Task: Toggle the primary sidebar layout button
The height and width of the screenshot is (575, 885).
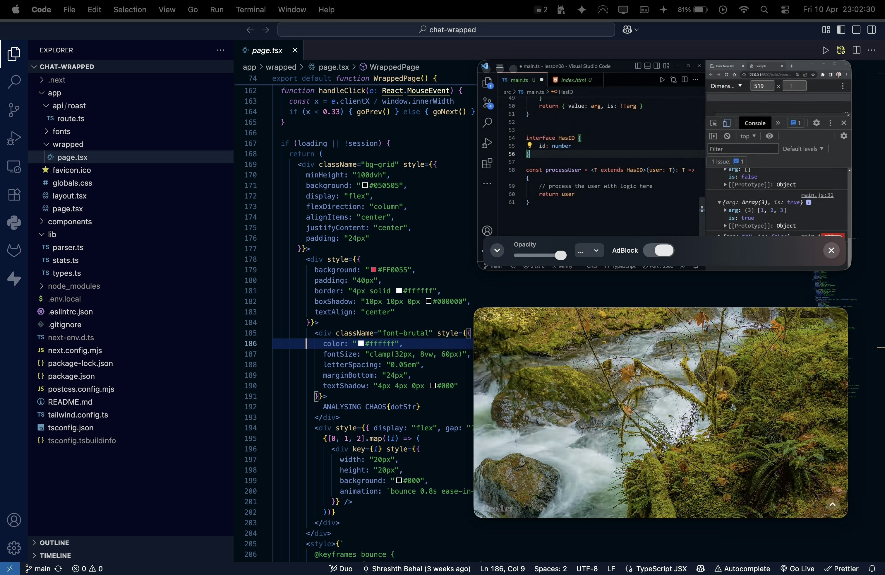Action: (x=841, y=30)
